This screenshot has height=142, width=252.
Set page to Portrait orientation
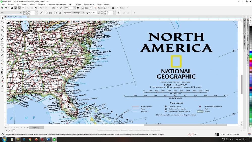[47, 13]
